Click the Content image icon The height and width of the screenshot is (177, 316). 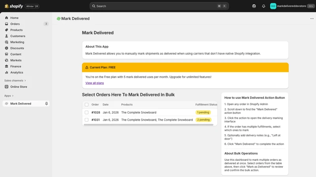[x=6, y=54]
